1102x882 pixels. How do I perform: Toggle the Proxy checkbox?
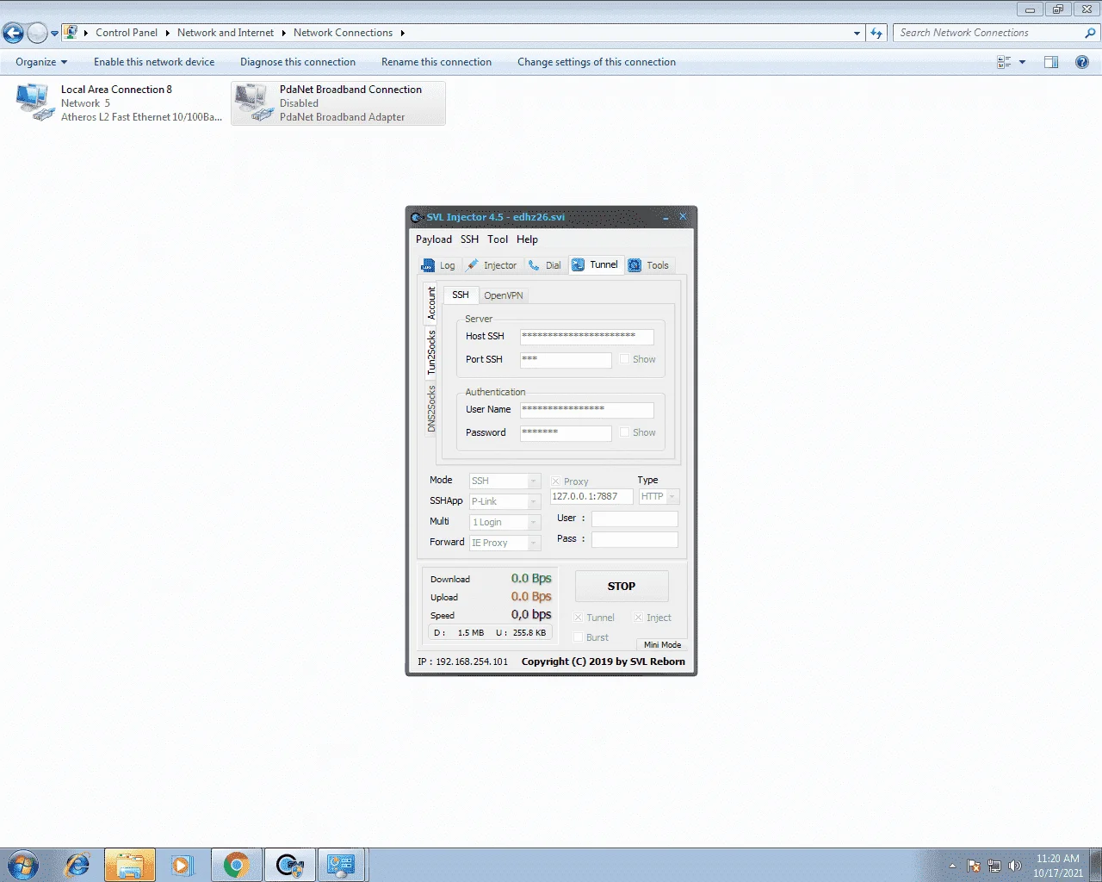(x=555, y=481)
